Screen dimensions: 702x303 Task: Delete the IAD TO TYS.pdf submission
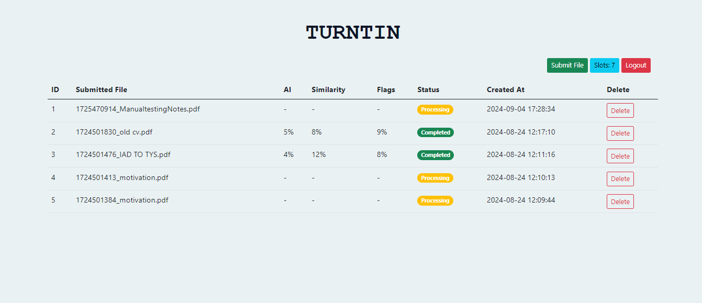tap(620, 156)
